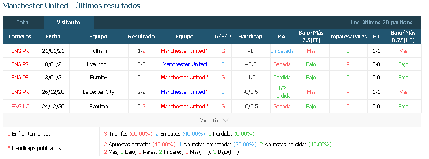Click the Resultado column header
This screenshot has height=159, width=429.
pyautogui.click(x=141, y=37)
